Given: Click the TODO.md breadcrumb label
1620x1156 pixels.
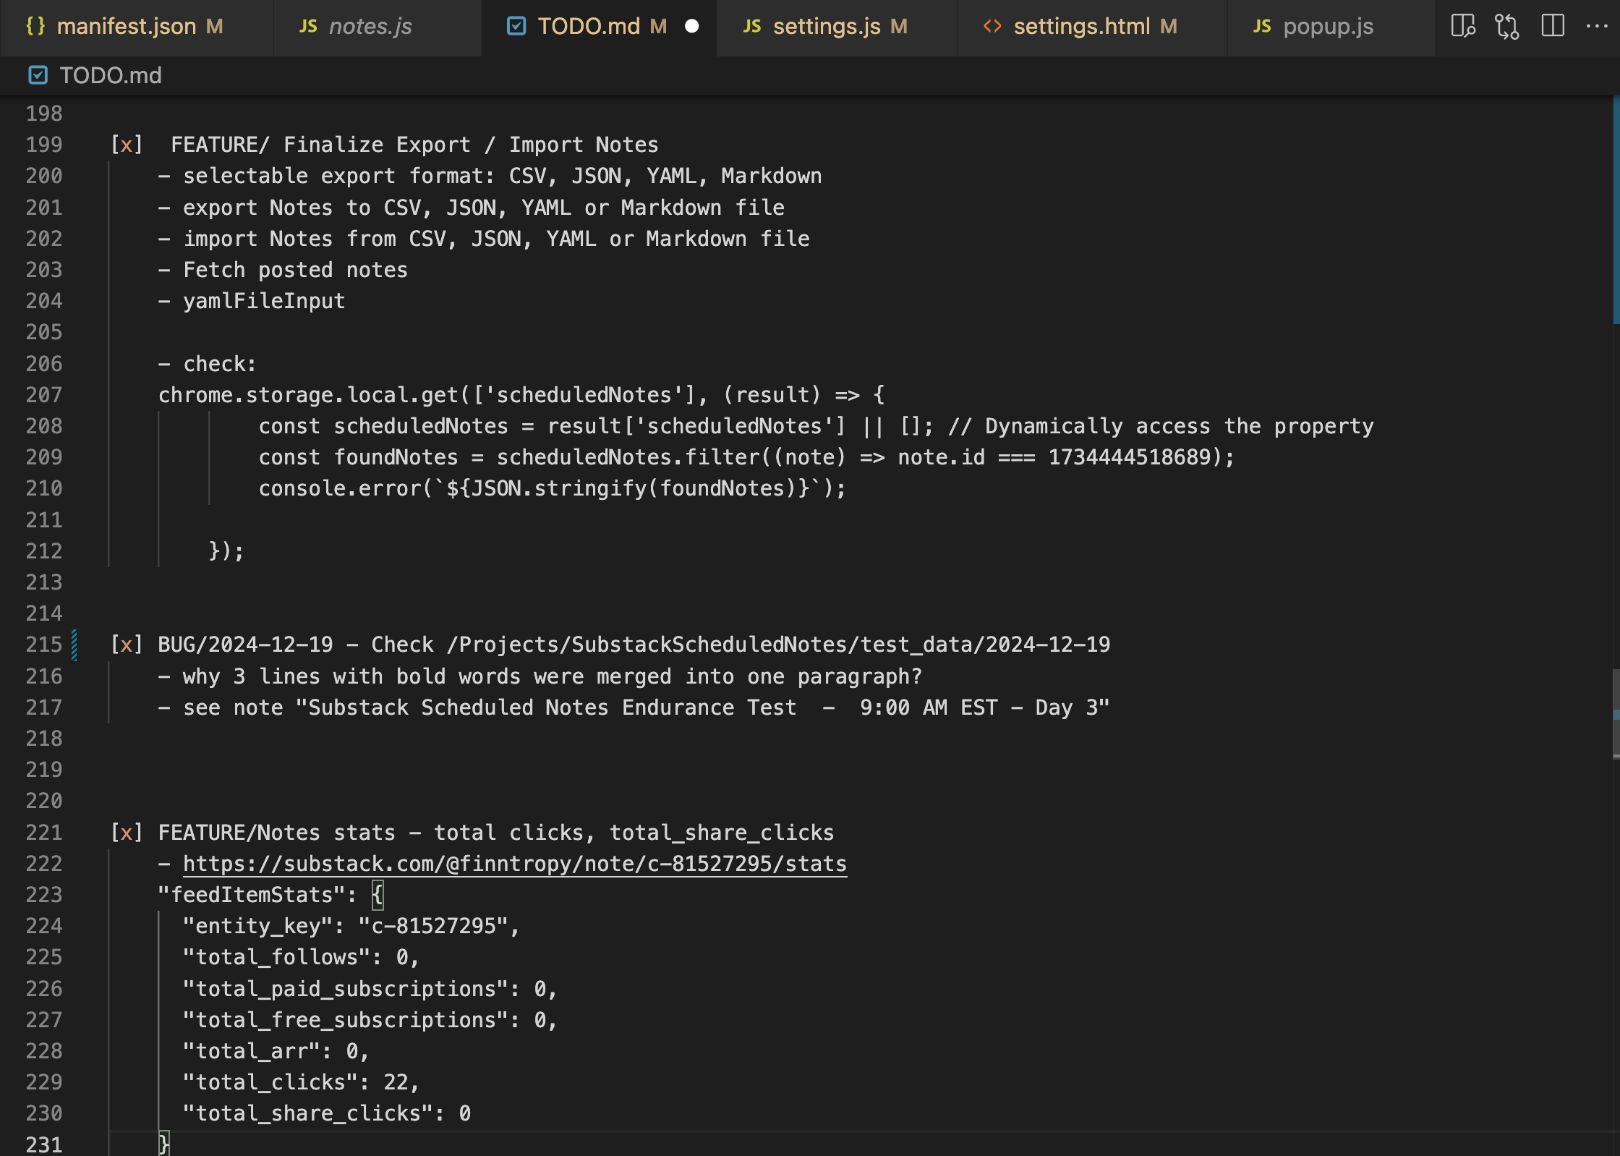Looking at the screenshot, I should pyautogui.click(x=111, y=75).
